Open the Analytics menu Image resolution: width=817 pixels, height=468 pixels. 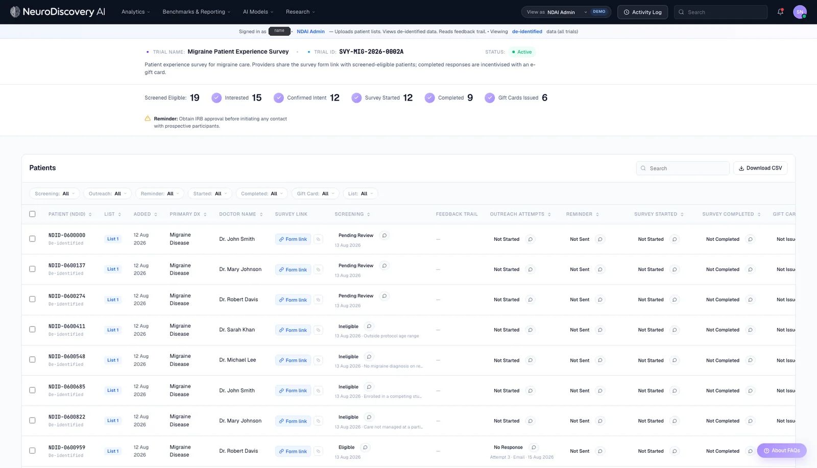pyautogui.click(x=135, y=12)
